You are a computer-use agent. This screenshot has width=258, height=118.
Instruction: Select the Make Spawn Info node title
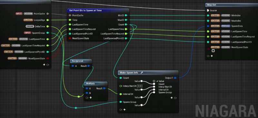[129, 73]
